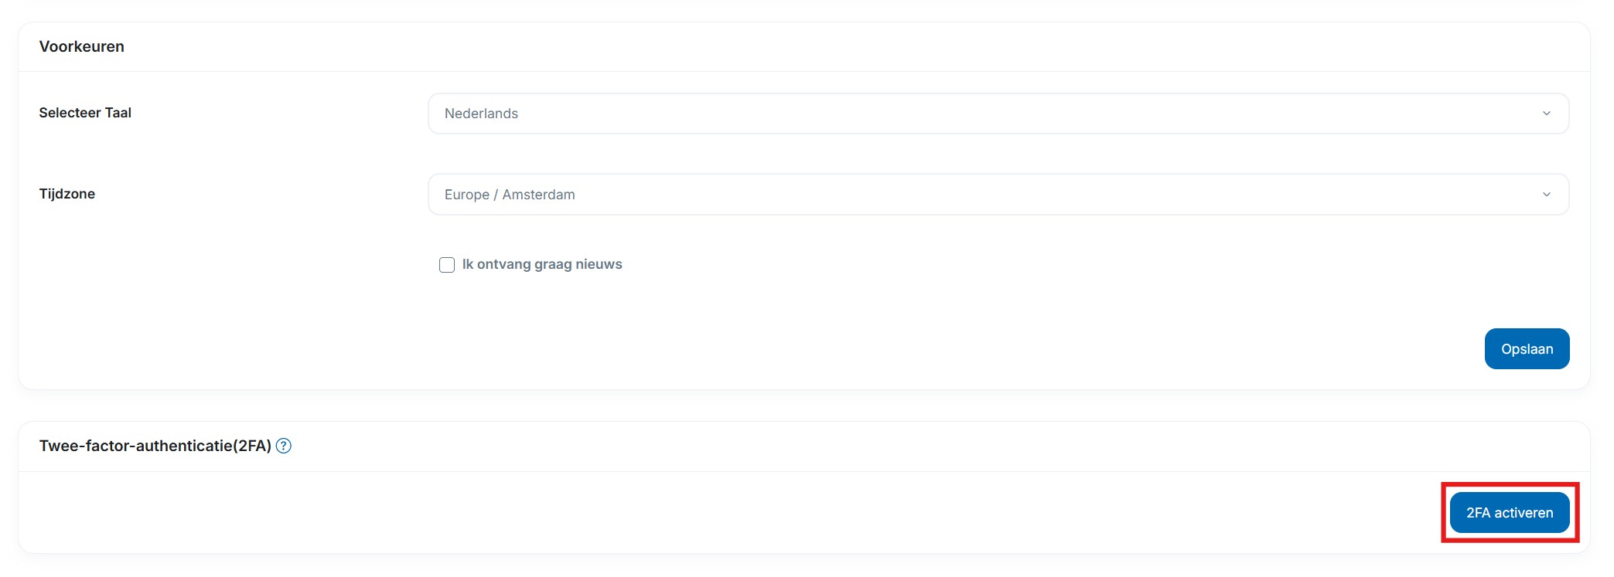Save the preferences with Opslaan
Screen dimensions: 1614x577
(x=1526, y=349)
